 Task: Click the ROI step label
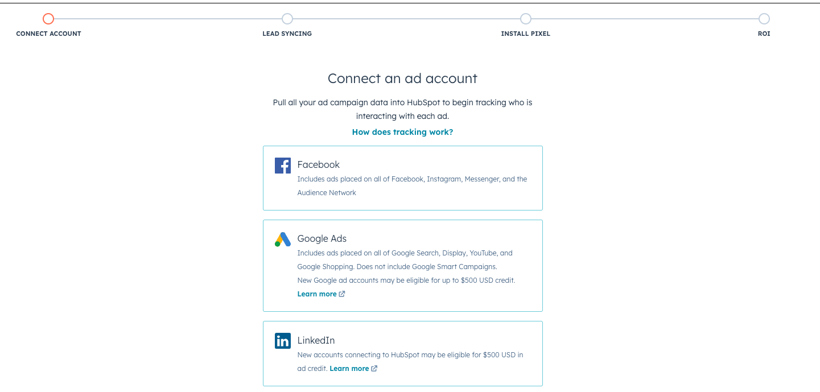[x=764, y=34]
